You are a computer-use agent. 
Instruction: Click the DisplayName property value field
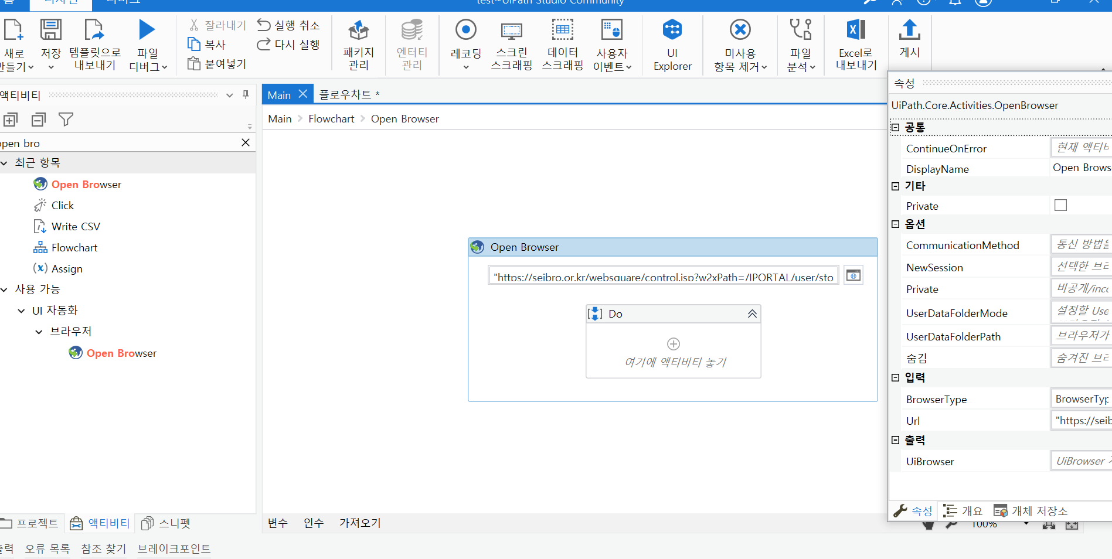(1081, 168)
